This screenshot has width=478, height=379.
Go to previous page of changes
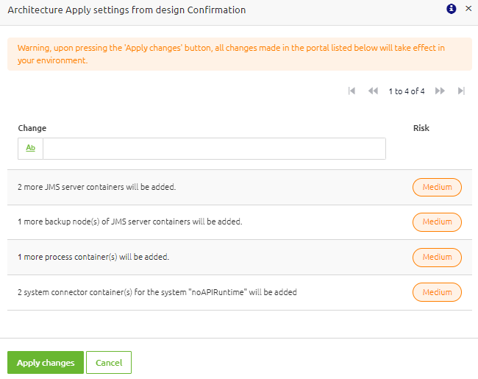pos(373,91)
